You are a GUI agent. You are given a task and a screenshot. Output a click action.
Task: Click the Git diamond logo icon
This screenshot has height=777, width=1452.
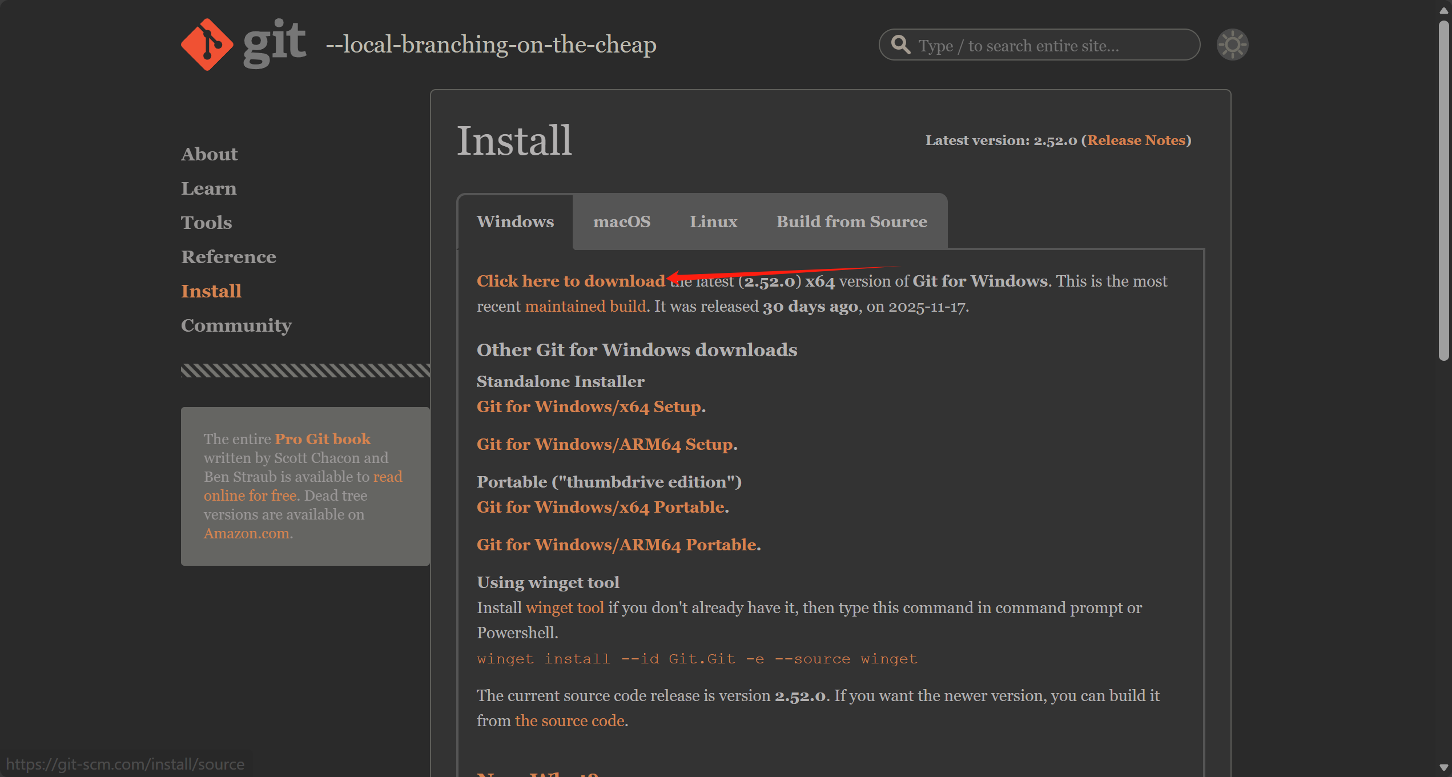[207, 45]
